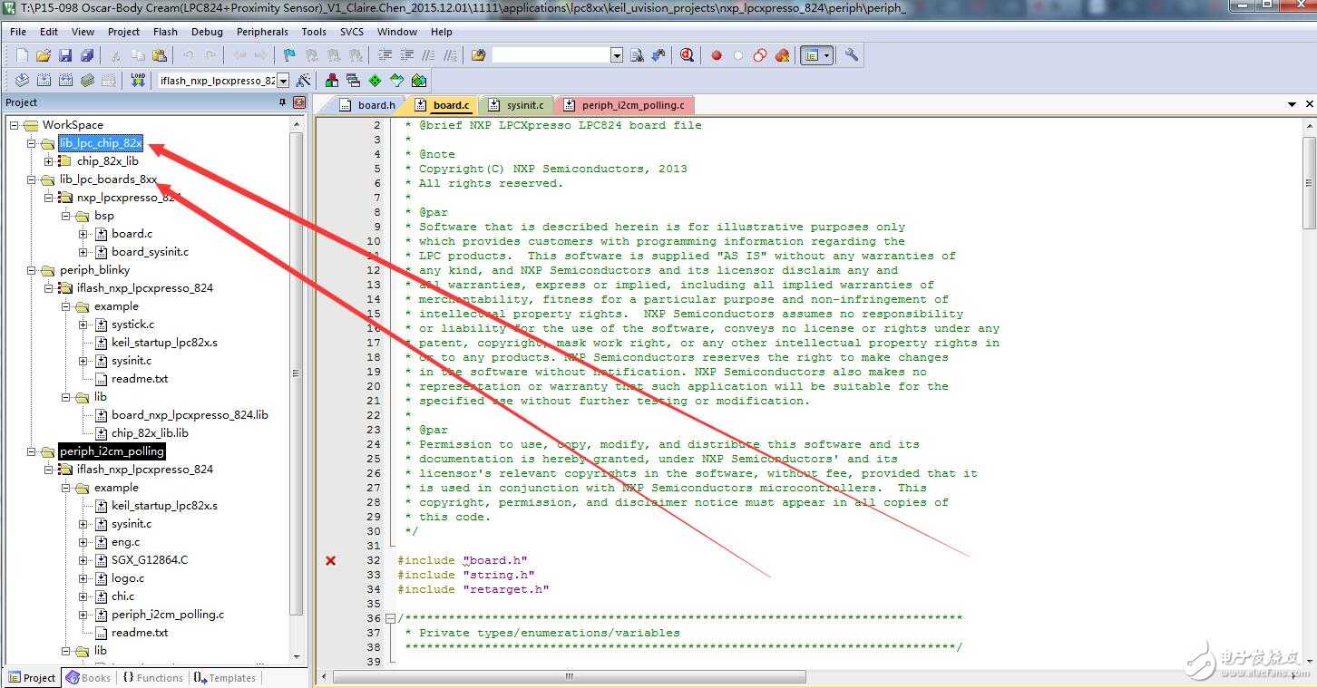Expand the board_sysinit.c file node

click(x=83, y=252)
